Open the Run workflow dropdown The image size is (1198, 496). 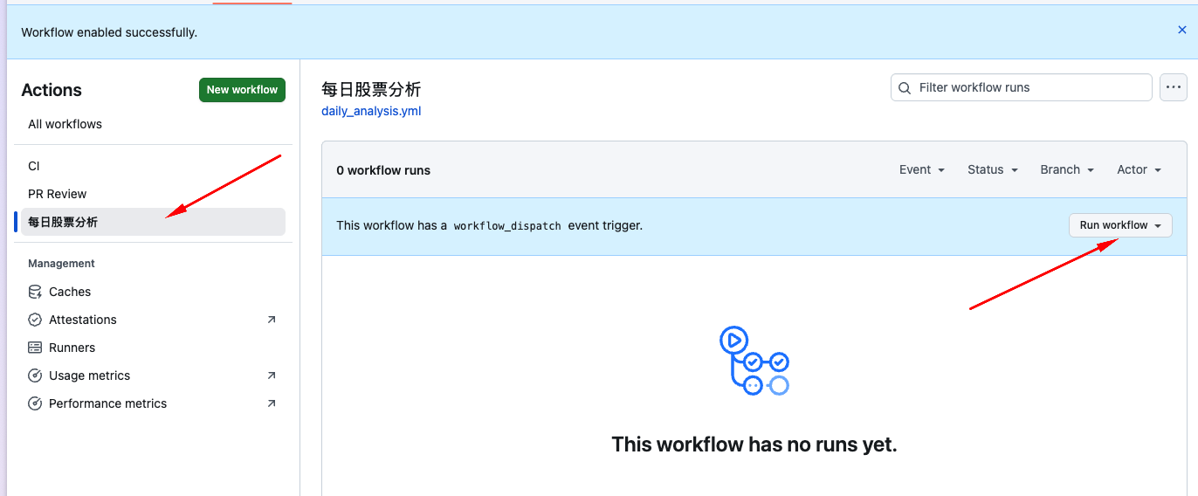click(x=1120, y=225)
